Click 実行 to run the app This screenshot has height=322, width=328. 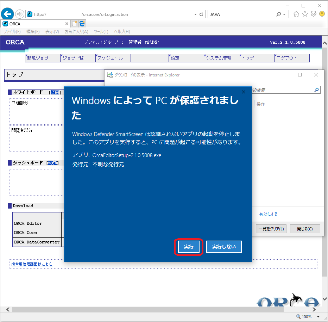(x=189, y=247)
